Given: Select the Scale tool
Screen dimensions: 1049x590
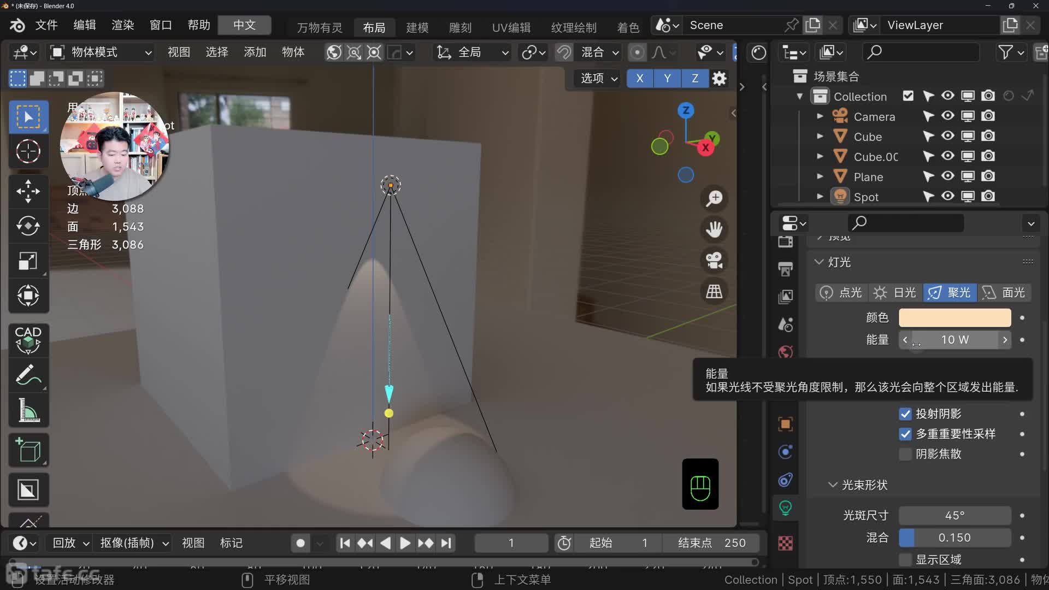Looking at the screenshot, I should pos(28,261).
